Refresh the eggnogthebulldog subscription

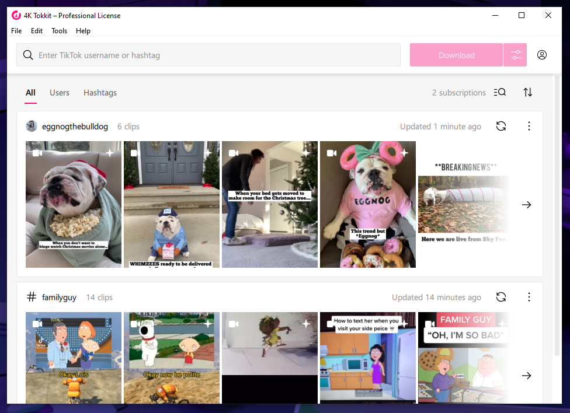tap(501, 126)
